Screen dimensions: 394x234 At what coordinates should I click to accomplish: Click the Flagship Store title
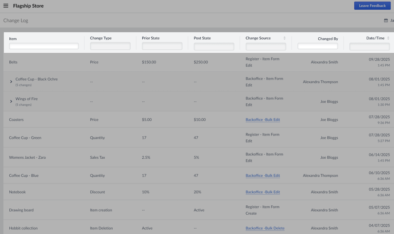28,5
